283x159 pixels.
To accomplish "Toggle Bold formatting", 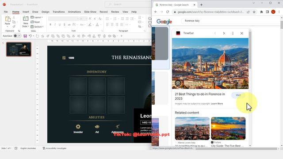I will [x=50, y=25].
